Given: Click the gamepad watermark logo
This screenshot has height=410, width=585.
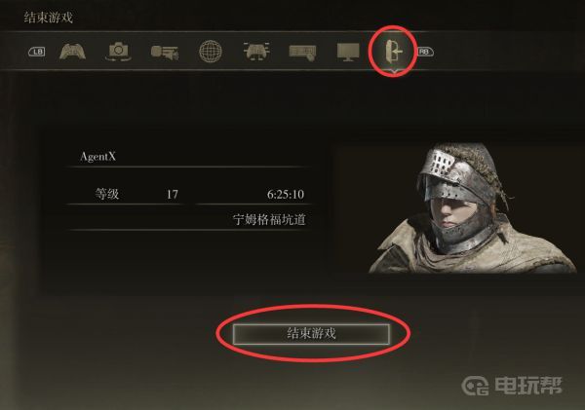Looking at the screenshot, I should [x=475, y=386].
